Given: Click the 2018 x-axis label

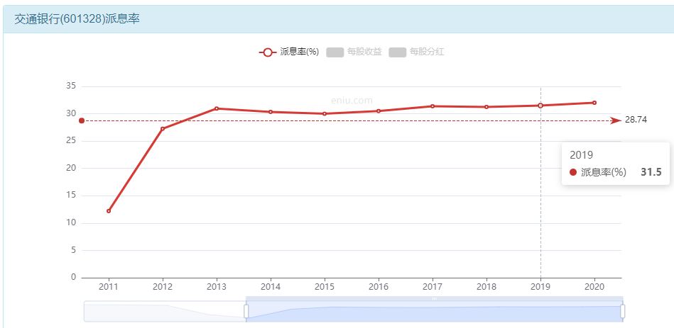Looking at the screenshot, I should click(487, 287).
